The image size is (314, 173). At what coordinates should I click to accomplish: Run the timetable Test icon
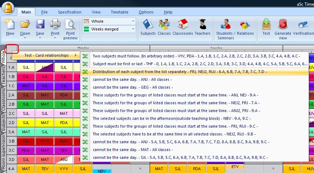coord(266,25)
